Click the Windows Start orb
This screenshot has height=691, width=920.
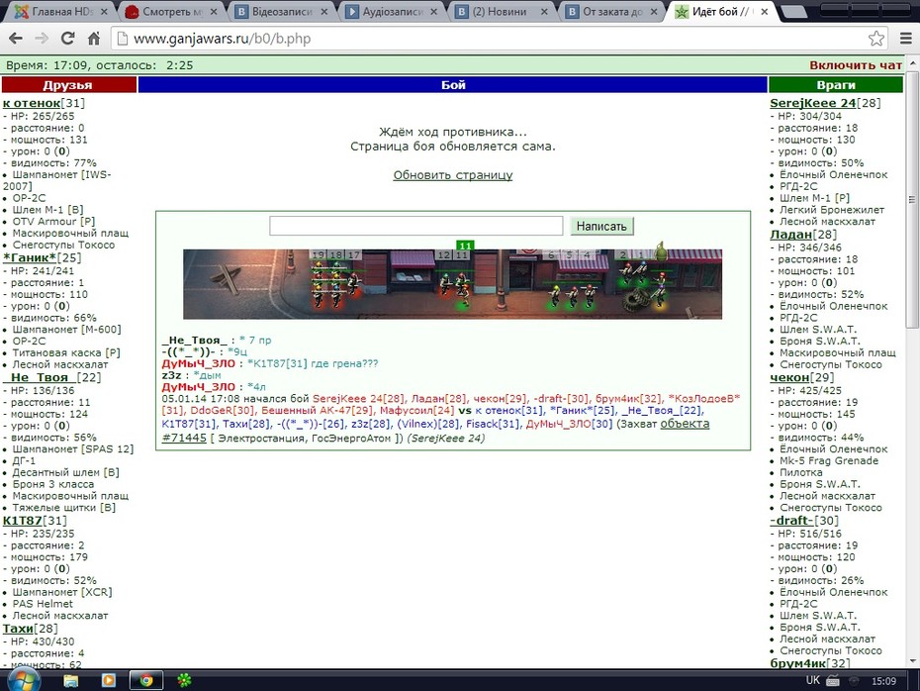(x=23, y=680)
